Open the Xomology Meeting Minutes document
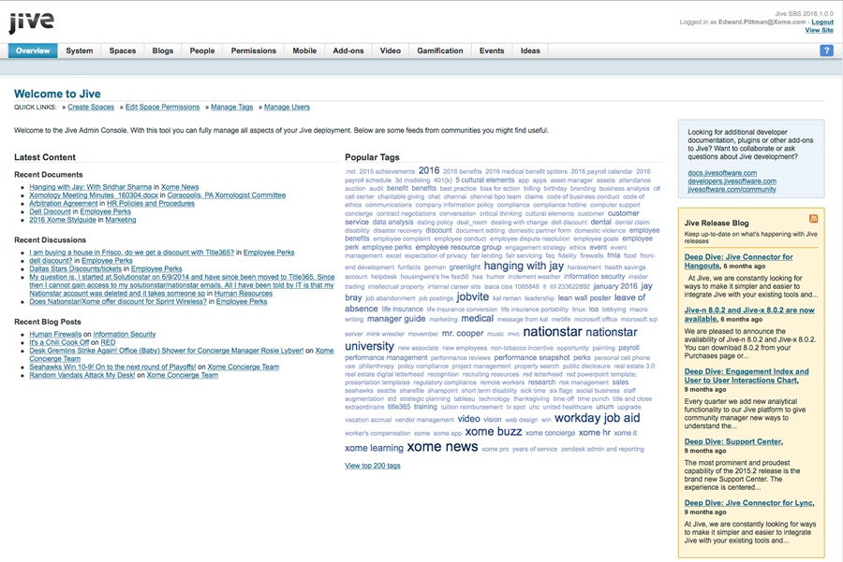The image size is (843, 562). [94, 195]
